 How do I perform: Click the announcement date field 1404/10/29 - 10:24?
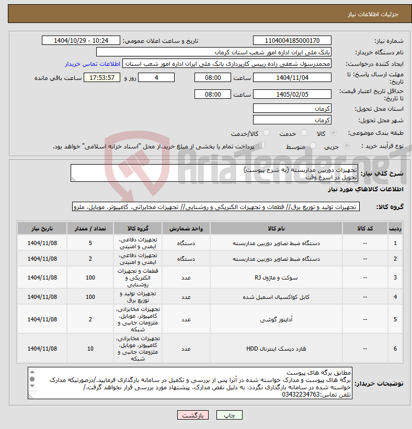[81, 40]
